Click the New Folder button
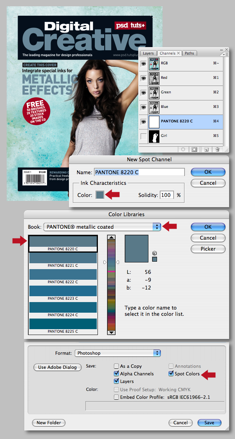The width and height of the screenshot is (235, 439). point(49,423)
